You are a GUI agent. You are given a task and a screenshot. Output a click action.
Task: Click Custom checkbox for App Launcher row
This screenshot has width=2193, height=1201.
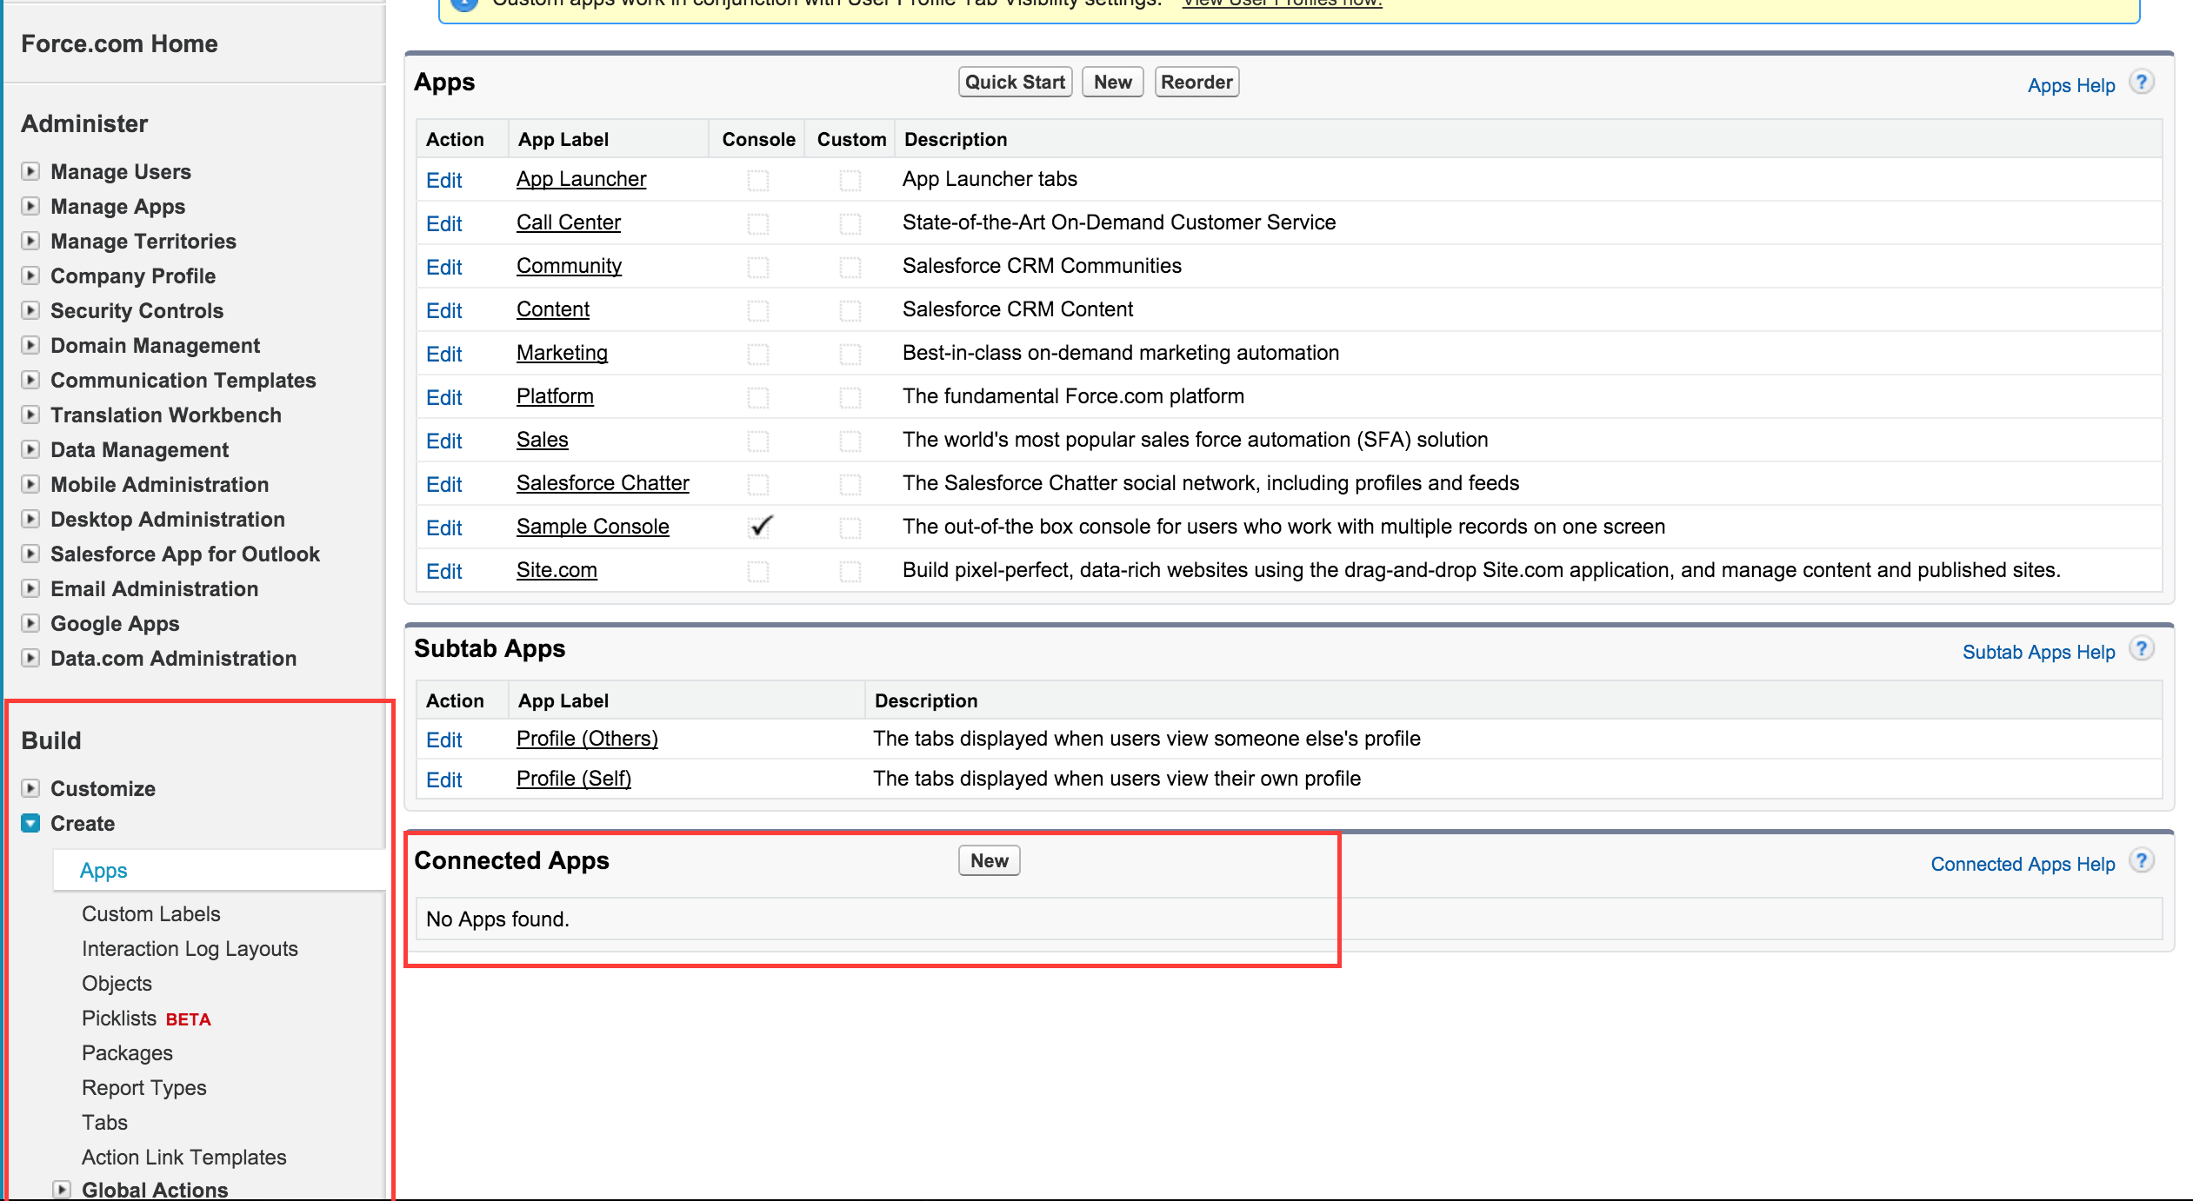850,180
